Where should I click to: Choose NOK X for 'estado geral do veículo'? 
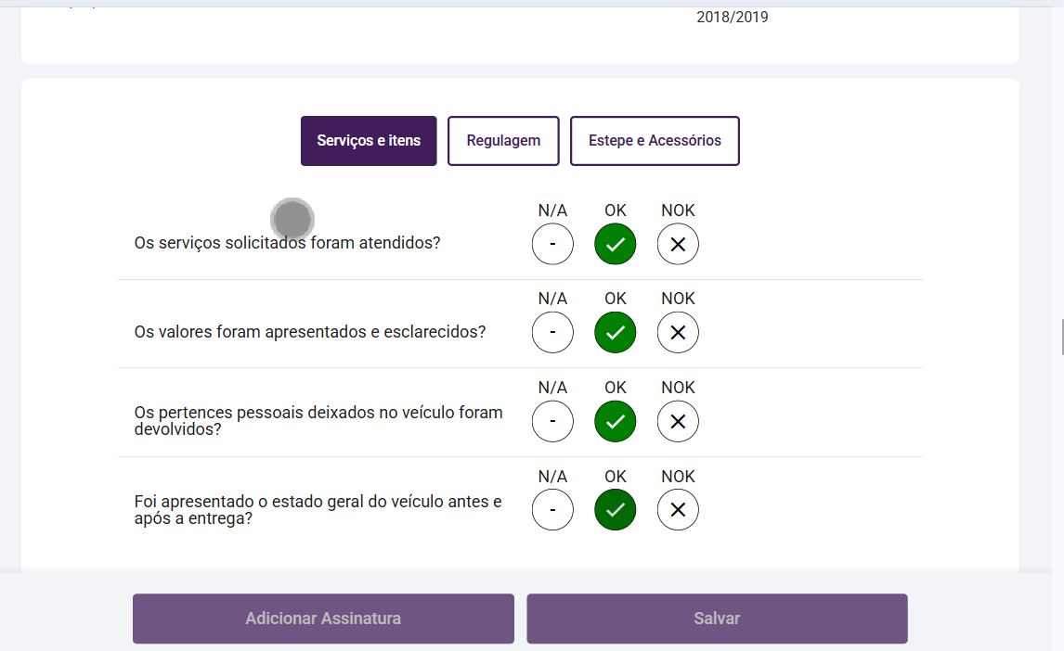[678, 510]
